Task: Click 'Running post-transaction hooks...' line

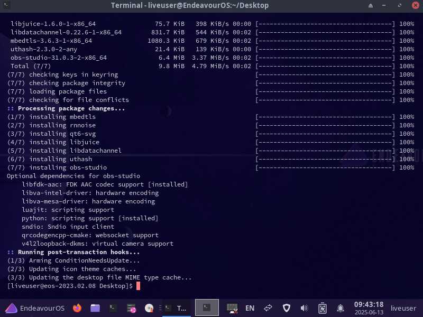Action: tap(73, 252)
